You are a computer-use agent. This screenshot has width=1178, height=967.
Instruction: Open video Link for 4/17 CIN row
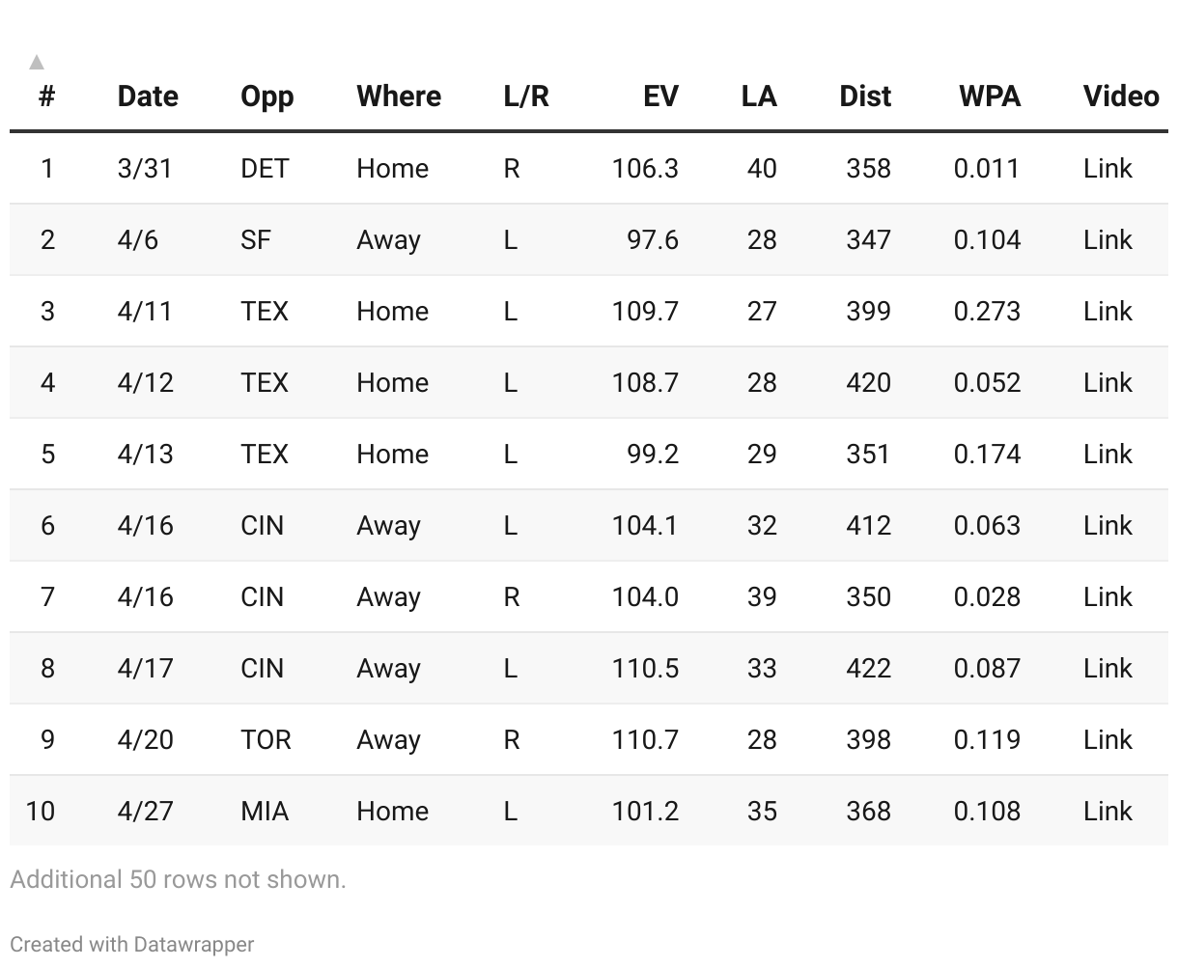(1108, 669)
